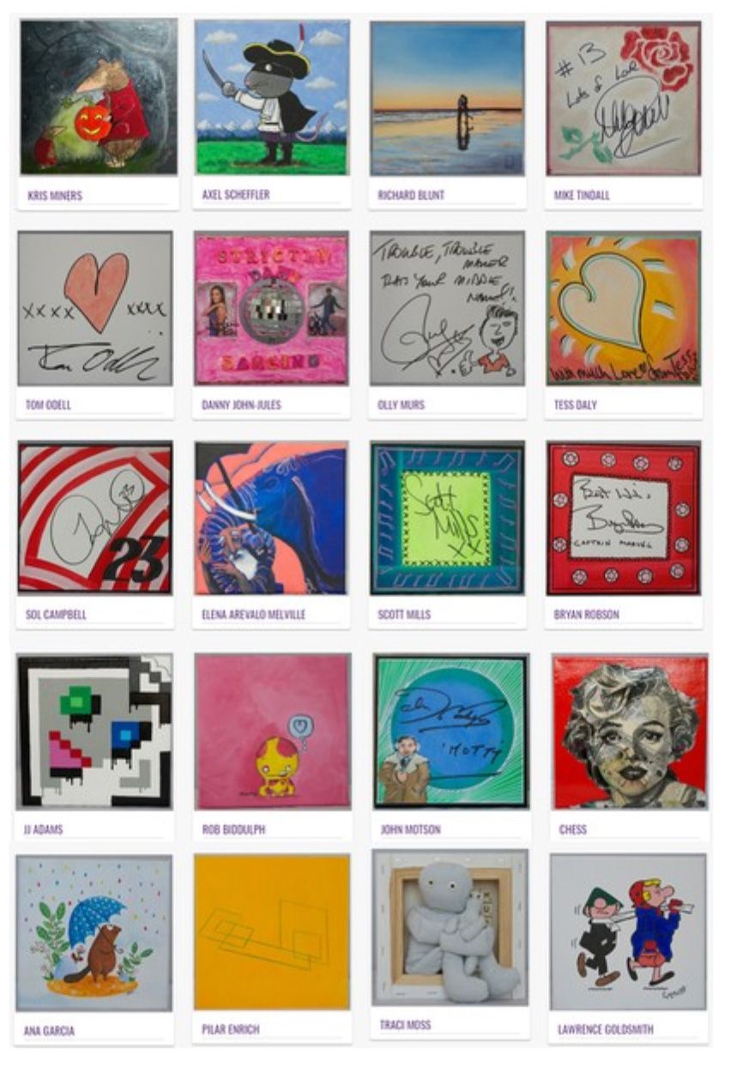Select Tess Daly's heart on yellow artwork
Screen dimensions: 731x1068
pos(624,308)
